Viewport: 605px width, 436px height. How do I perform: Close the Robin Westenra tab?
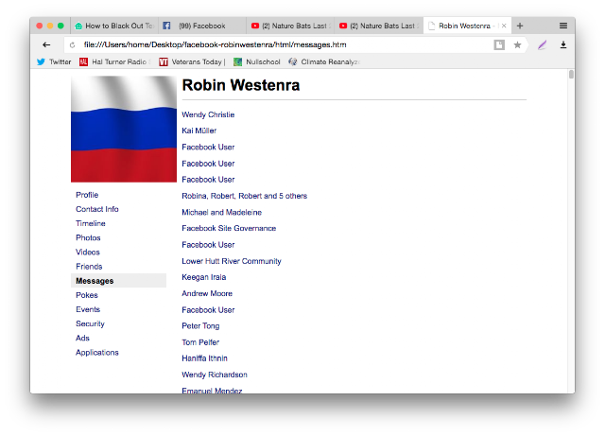504,26
